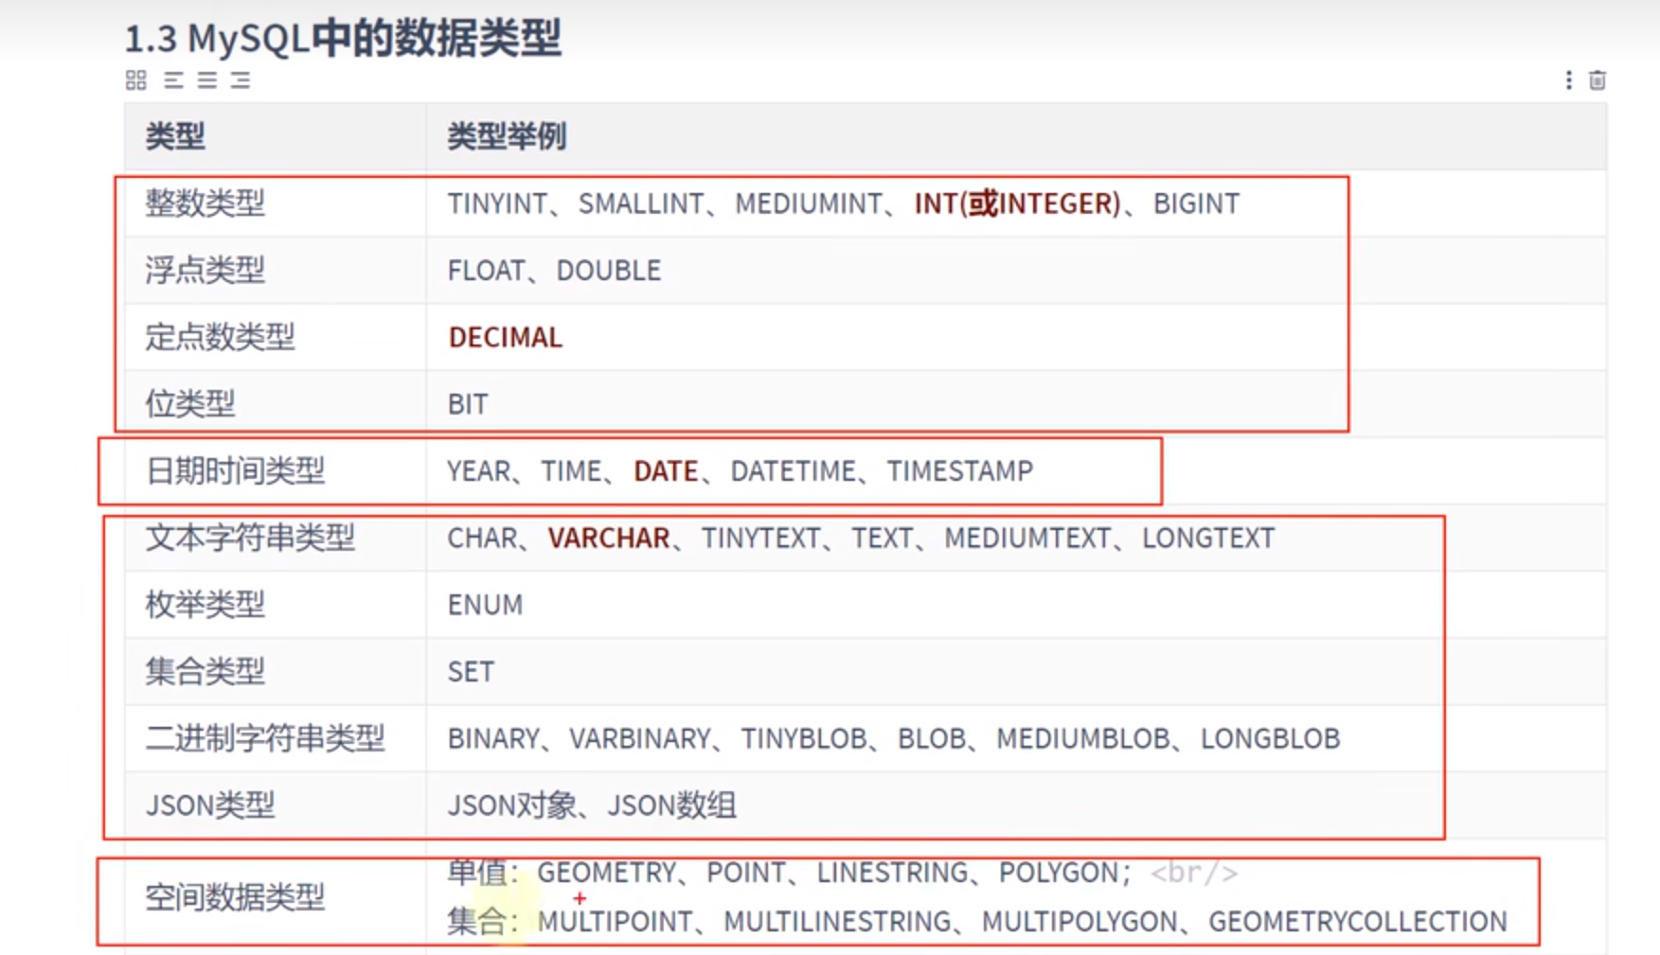The height and width of the screenshot is (955, 1660).
Task: Click the word BIGINT
Action: point(1196,203)
